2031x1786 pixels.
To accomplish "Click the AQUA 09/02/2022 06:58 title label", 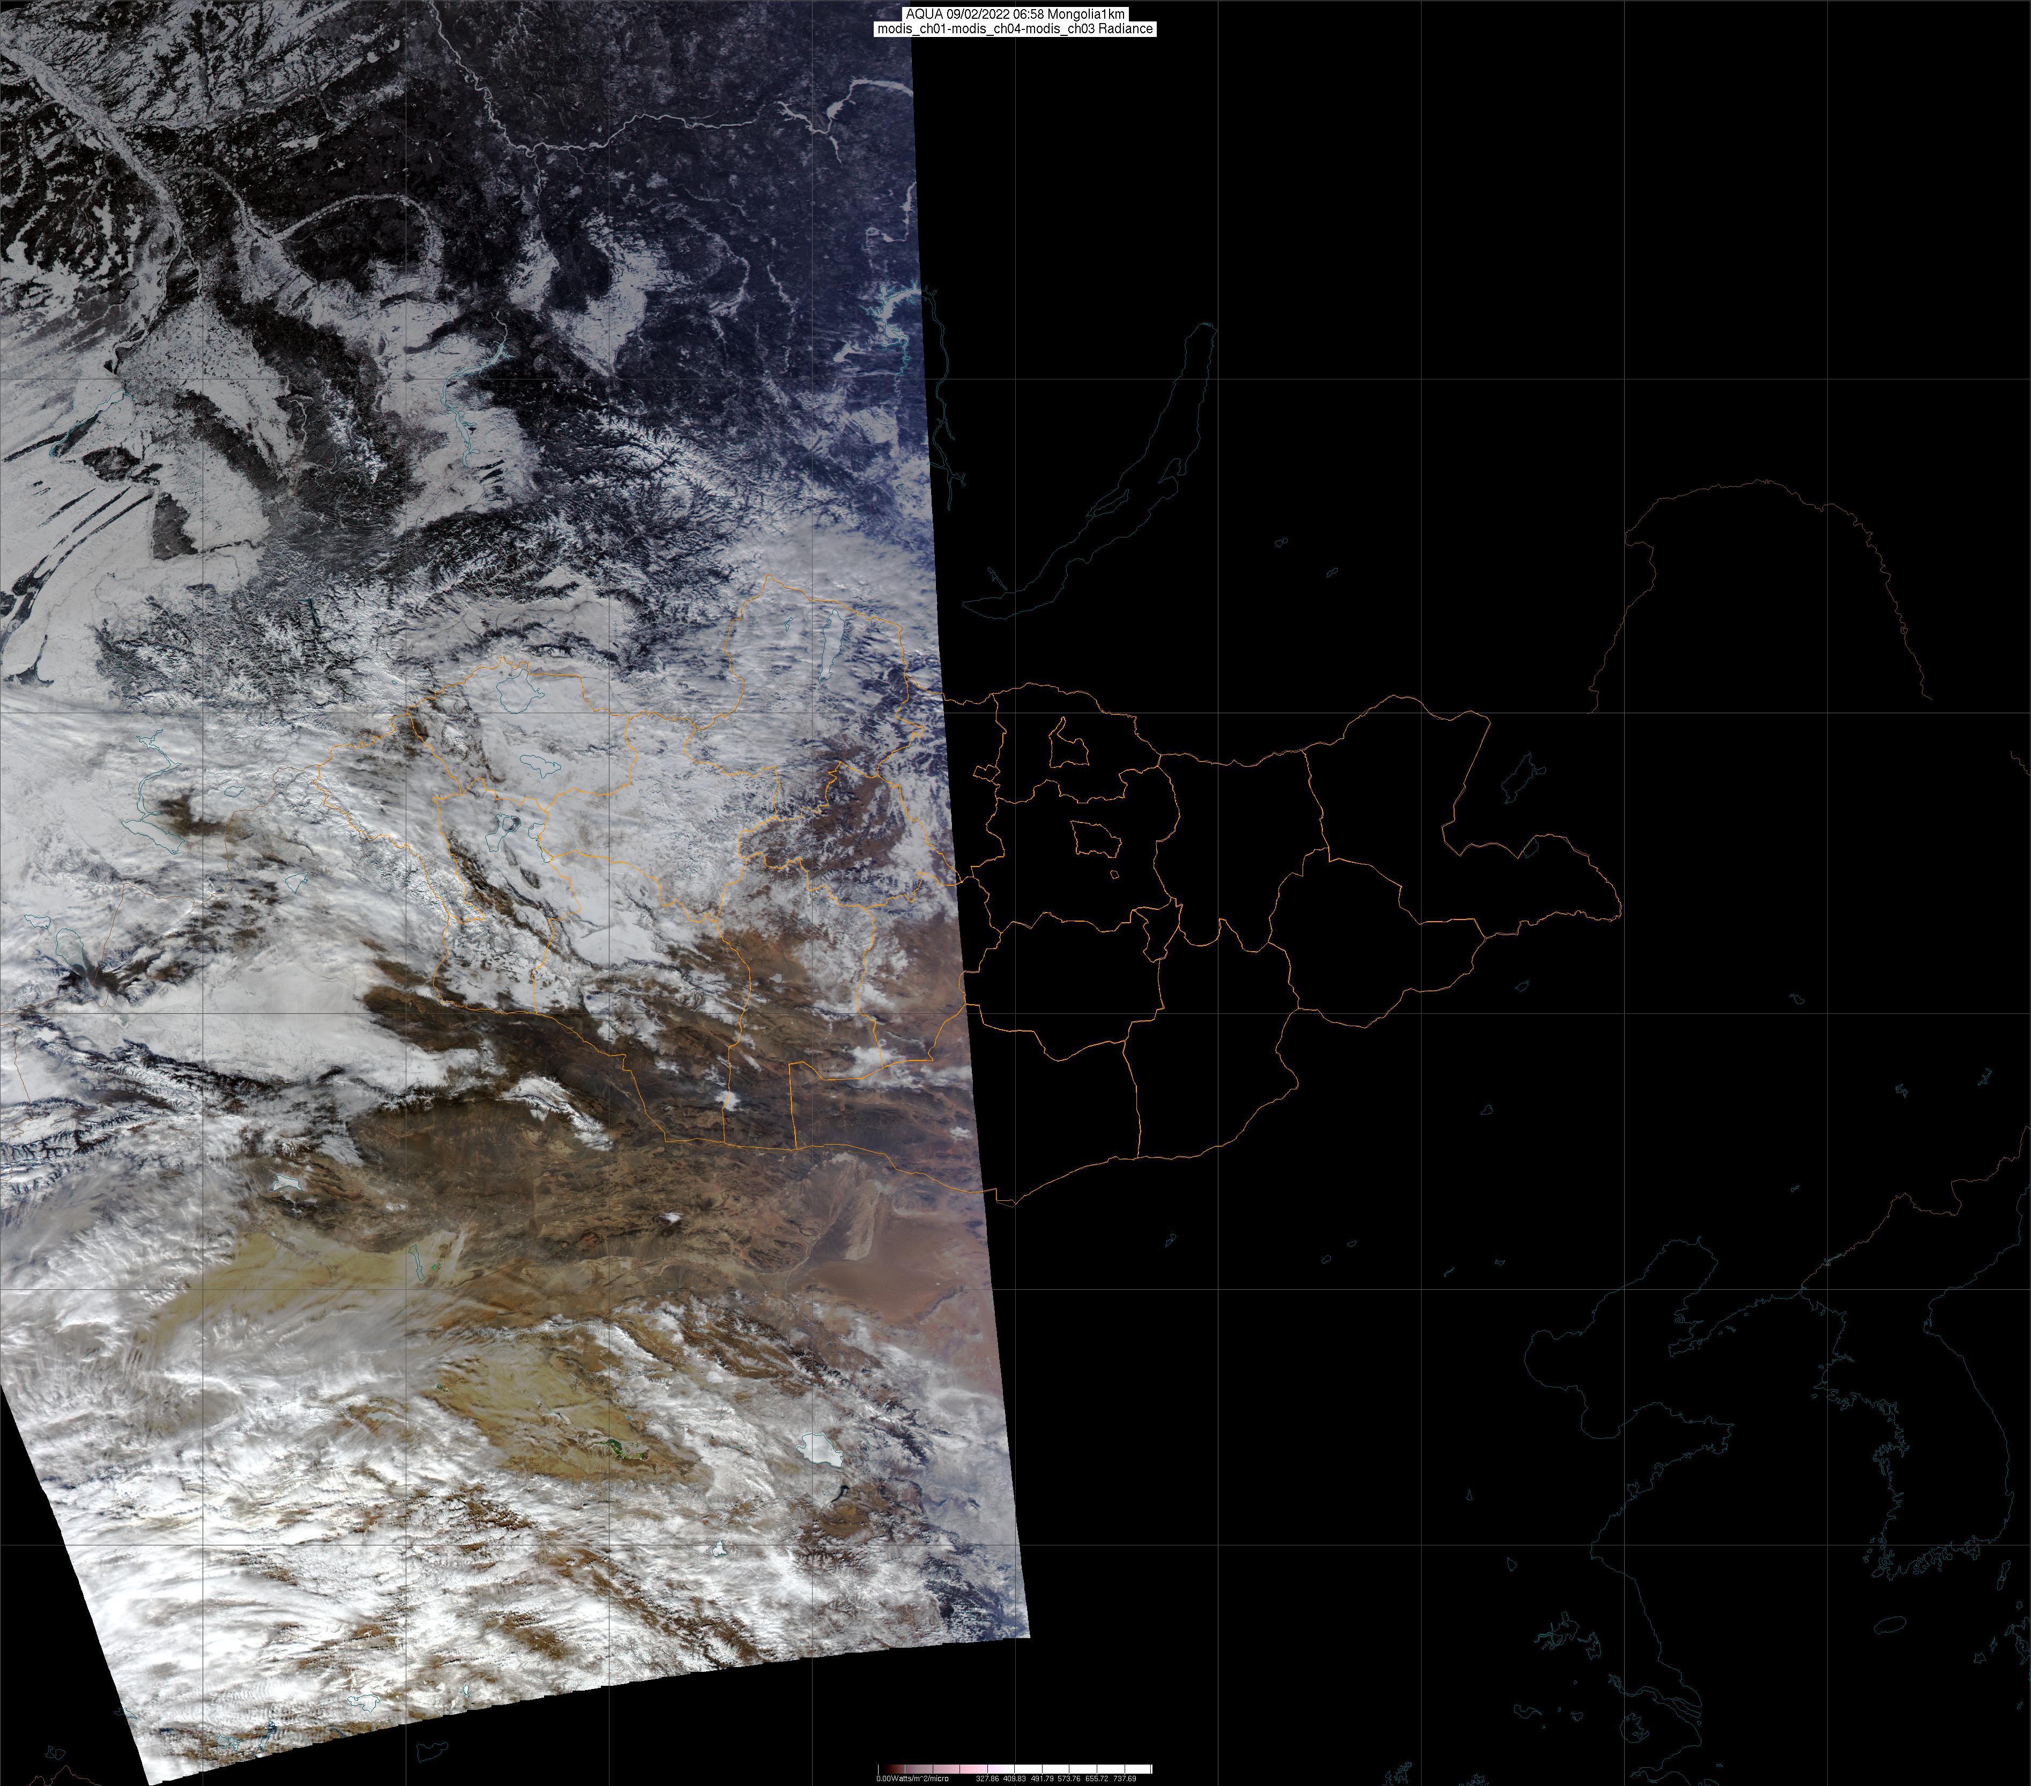I will tap(1015, 14).
